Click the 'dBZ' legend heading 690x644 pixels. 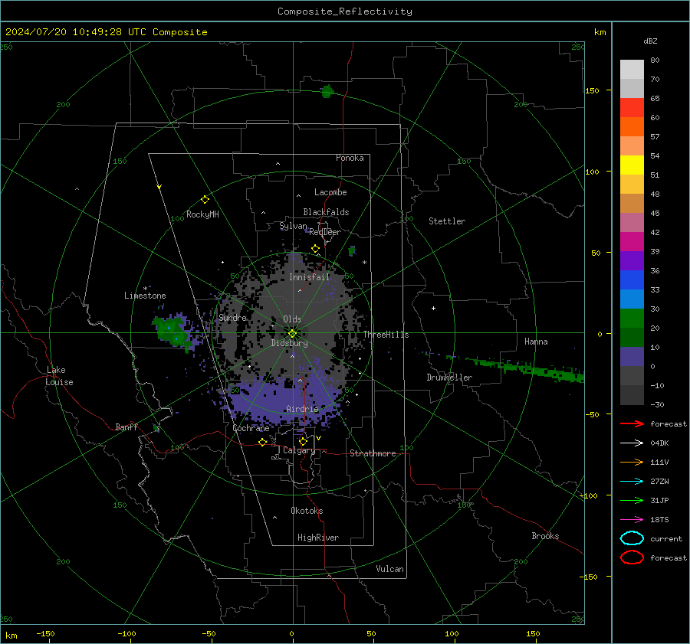pos(650,41)
